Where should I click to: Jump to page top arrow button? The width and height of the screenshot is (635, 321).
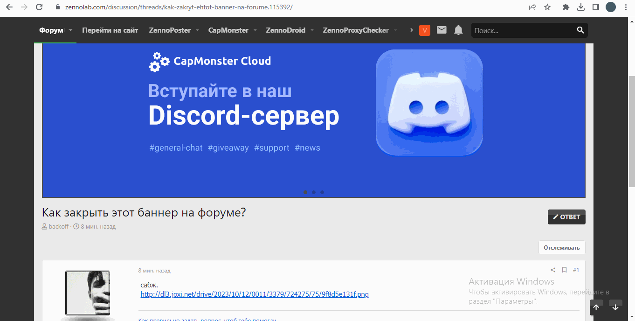[596, 307]
